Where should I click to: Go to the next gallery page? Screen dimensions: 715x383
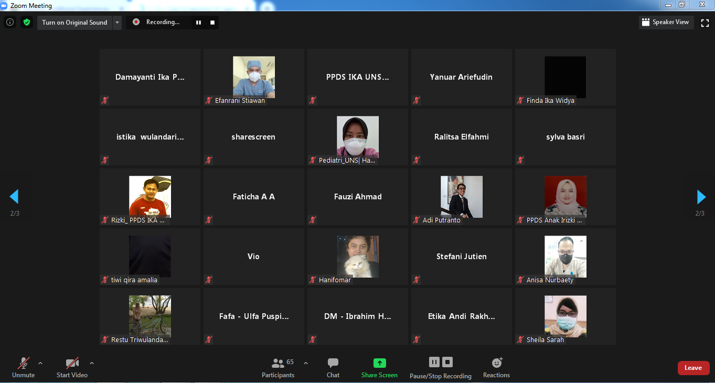coord(701,197)
